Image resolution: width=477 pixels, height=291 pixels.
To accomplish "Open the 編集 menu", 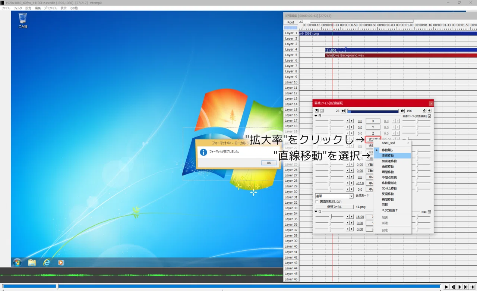I will coord(38,8).
